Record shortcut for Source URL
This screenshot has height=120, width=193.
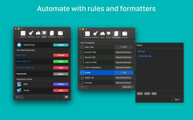[123, 57]
